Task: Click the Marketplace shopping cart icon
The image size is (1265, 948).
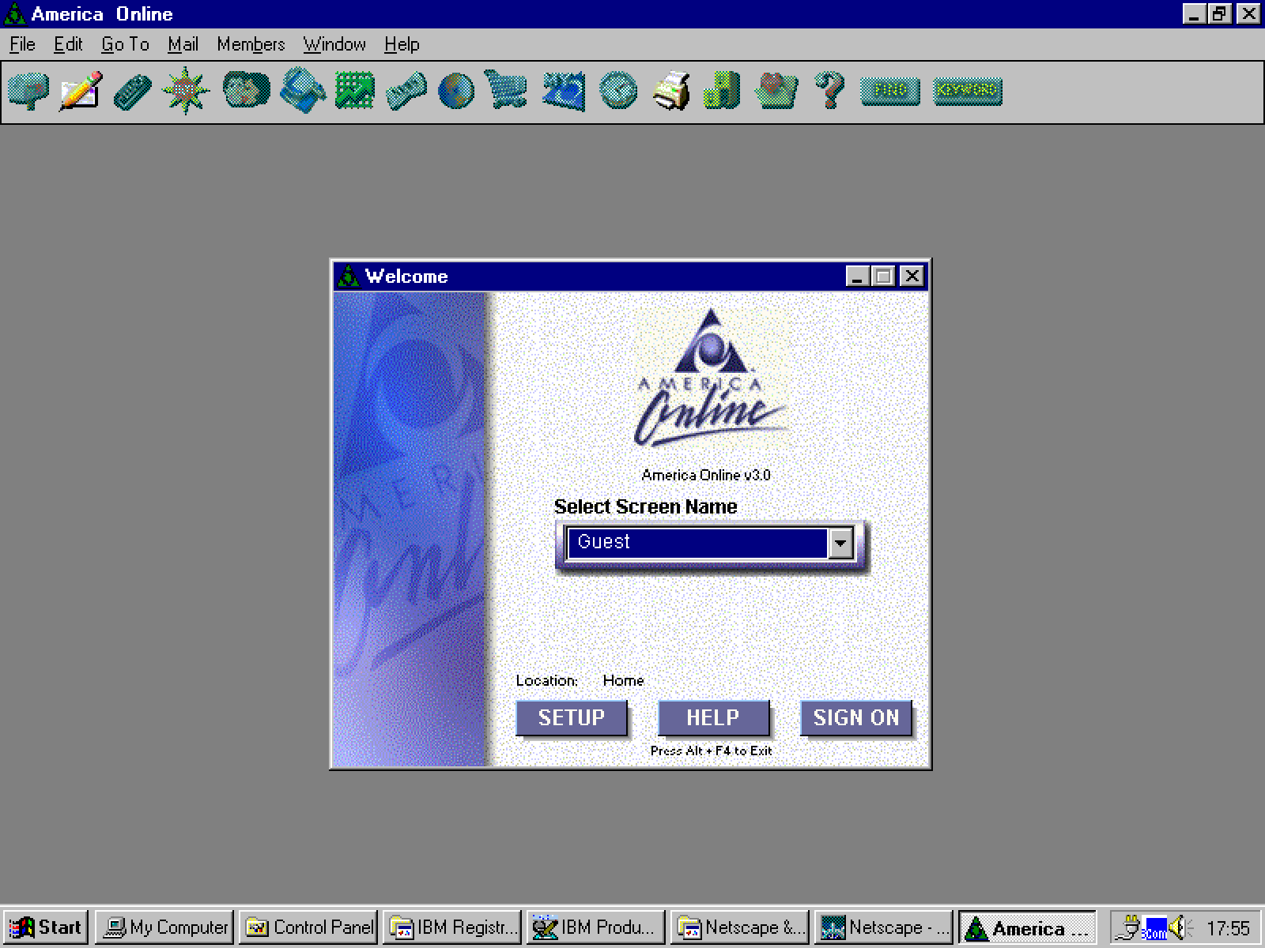Action: [x=505, y=91]
